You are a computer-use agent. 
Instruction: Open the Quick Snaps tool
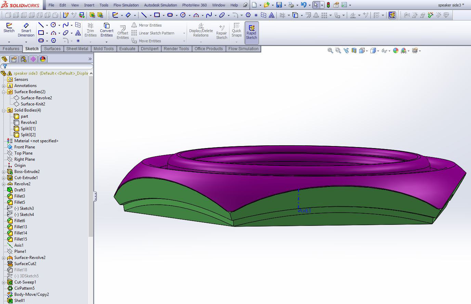pyautogui.click(x=236, y=30)
